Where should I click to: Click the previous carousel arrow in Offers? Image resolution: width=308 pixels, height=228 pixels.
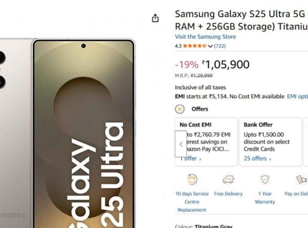tap(181, 144)
